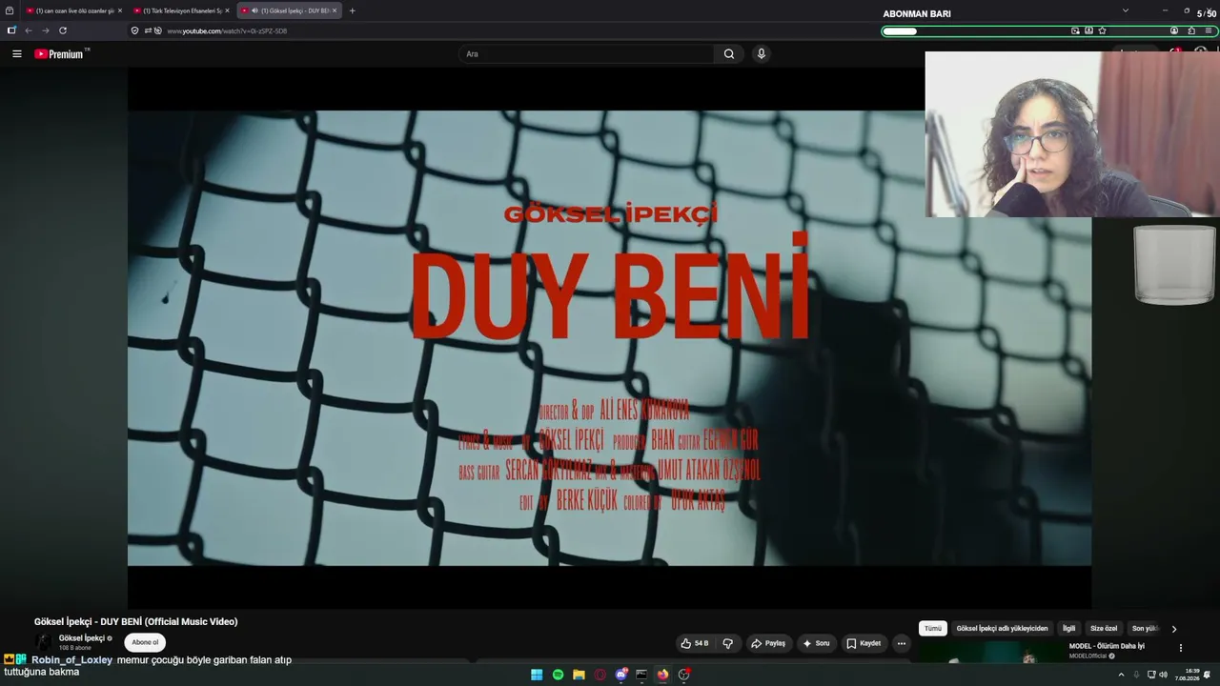Subscribe with the 'Abone ol' button
The height and width of the screenshot is (686, 1220).
pos(145,643)
